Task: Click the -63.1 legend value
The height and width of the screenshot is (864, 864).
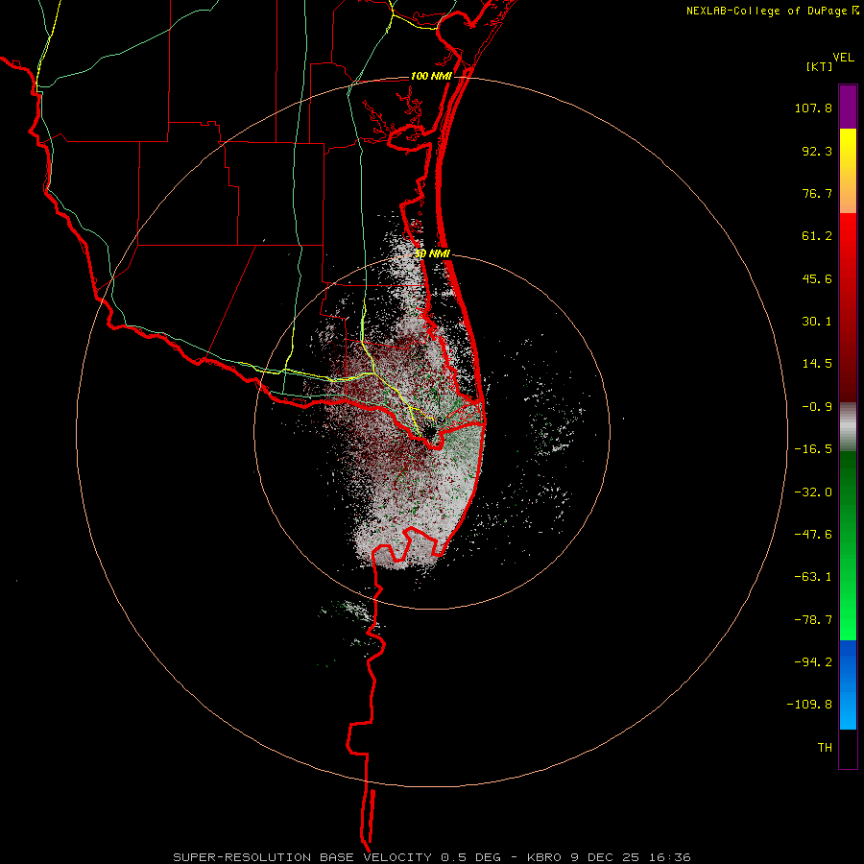Action: (x=813, y=577)
